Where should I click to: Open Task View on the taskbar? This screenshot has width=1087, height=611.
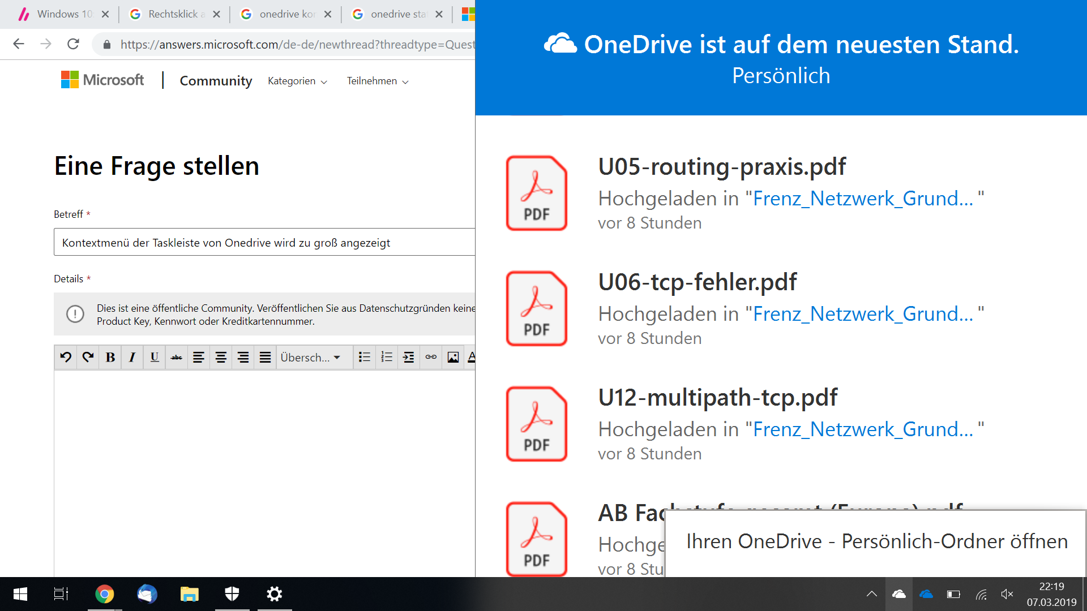(61, 594)
